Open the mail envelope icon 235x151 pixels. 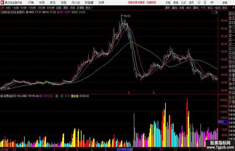(212, 2)
